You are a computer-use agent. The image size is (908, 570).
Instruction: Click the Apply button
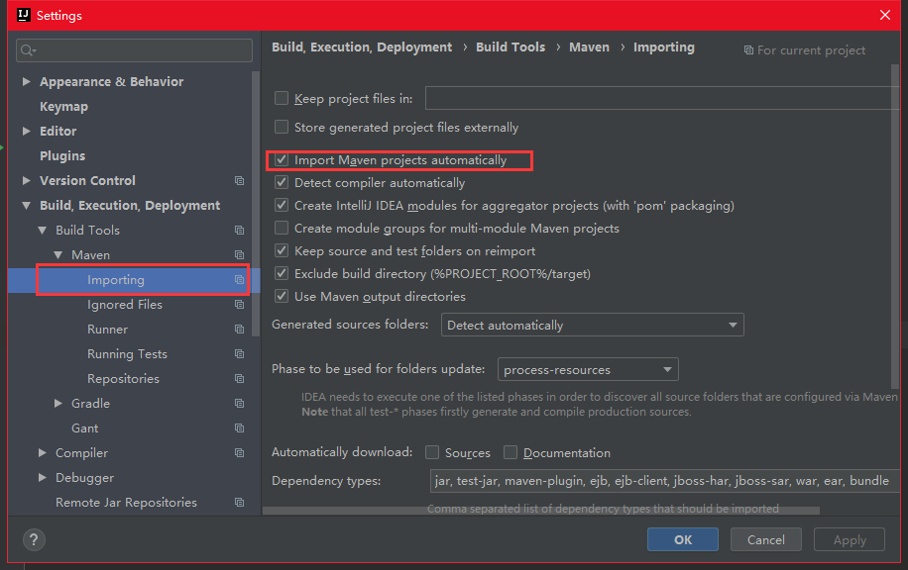tap(849, 539)
